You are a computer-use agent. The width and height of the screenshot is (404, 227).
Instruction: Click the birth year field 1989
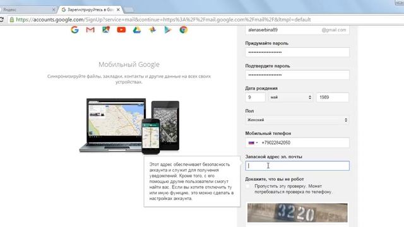[333, 97]
